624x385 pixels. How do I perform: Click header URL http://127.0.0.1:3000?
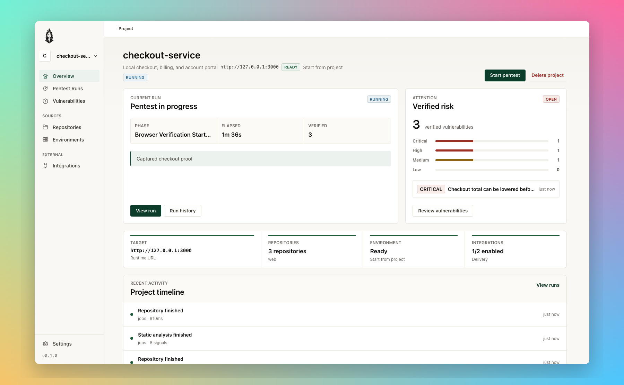pyautogui.click(x=250, y=67)
